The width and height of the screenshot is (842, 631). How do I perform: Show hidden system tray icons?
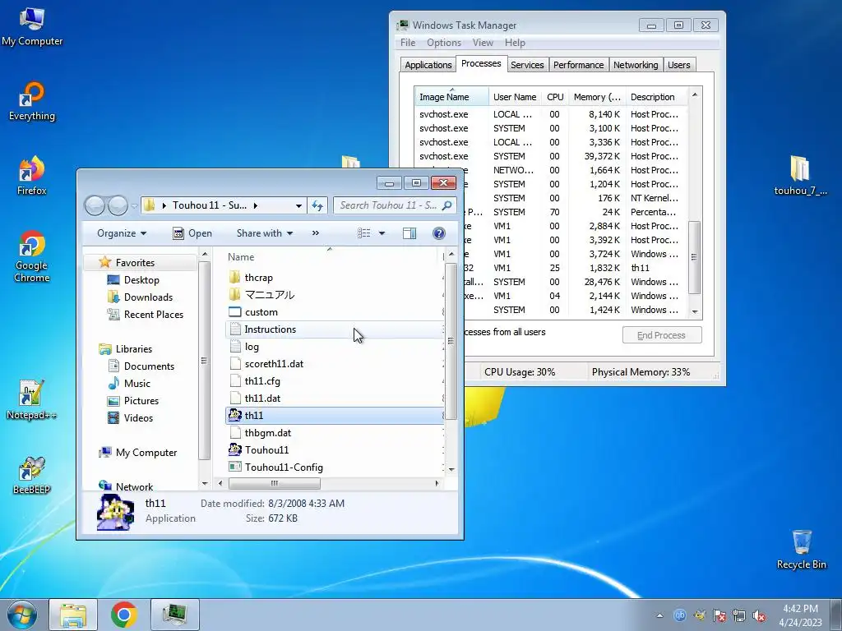pyautogui.click(x=659, y=615)
